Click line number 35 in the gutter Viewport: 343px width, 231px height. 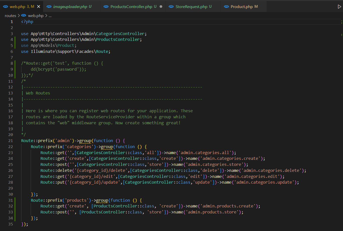(x=11, y=224)
